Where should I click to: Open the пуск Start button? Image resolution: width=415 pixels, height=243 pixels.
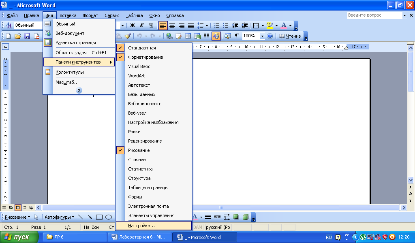tap(19, 237)
